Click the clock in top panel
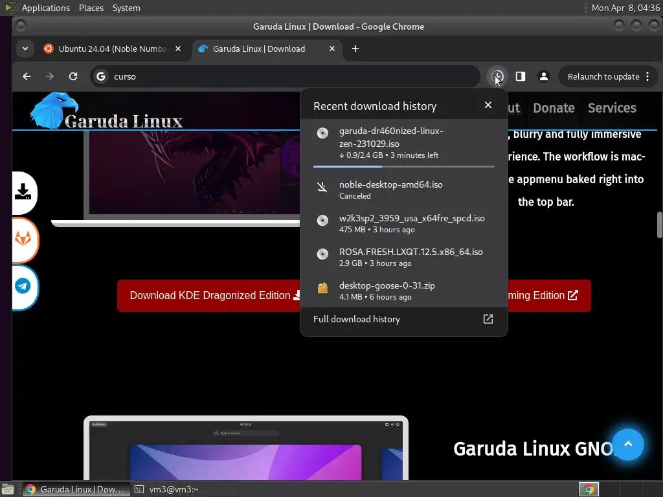The width and height of the screenshot is (663, 497). coord(625,8)
